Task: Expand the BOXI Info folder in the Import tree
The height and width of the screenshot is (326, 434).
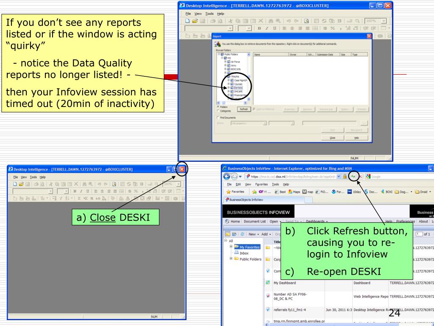Action: (225, 69)
